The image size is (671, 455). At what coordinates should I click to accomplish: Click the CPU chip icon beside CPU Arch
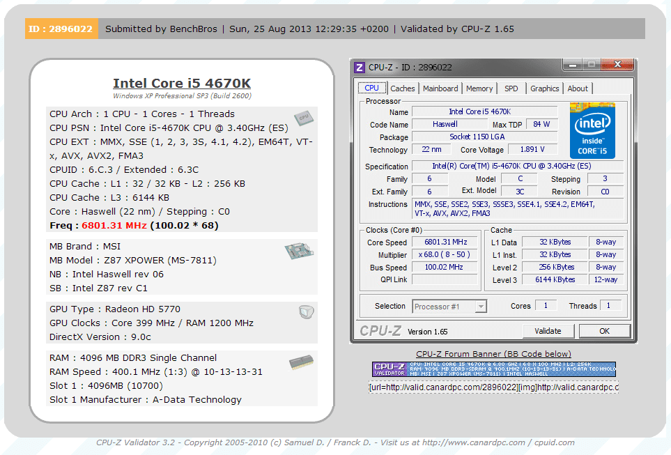click(x=304, y=118)
